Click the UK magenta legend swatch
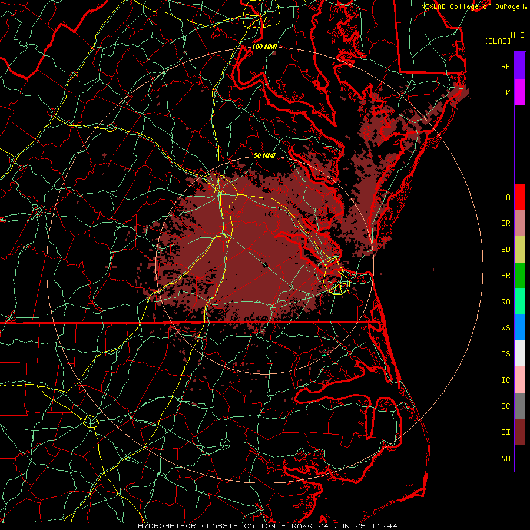Image resolution: width=530 pixels, height=530 pixels. coord(520,92)
